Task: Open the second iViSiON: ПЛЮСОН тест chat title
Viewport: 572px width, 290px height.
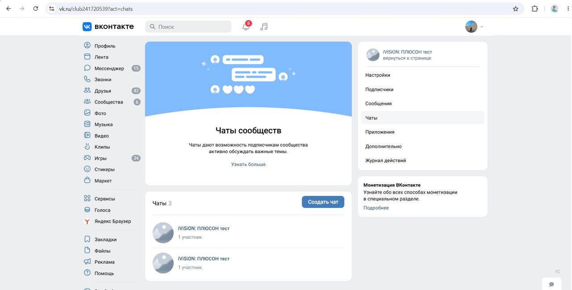Action: click(204, 259)
